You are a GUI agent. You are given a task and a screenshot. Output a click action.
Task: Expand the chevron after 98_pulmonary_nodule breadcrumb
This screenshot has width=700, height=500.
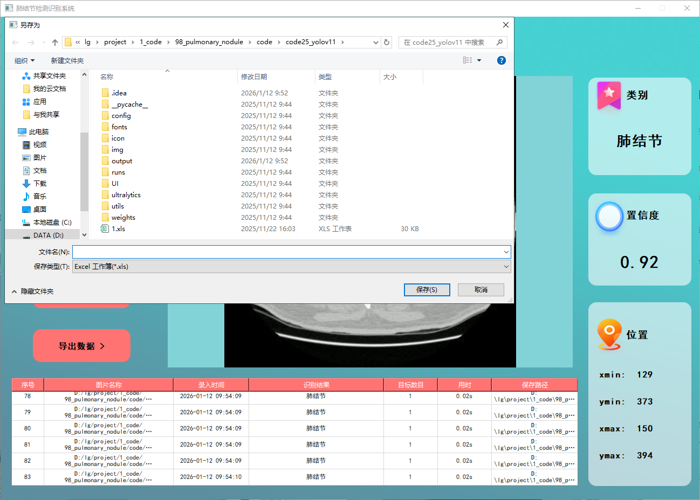[250, 42]
